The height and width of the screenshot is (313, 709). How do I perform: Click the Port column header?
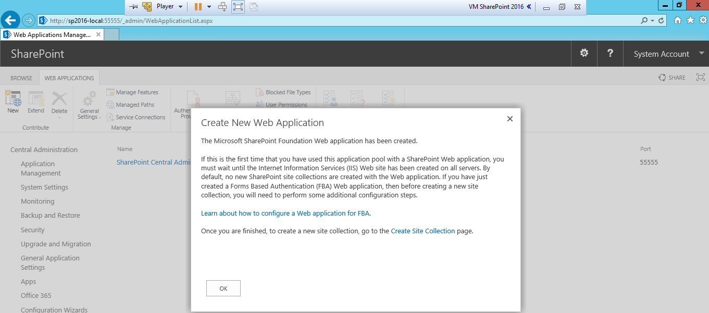tap(645, 149)
